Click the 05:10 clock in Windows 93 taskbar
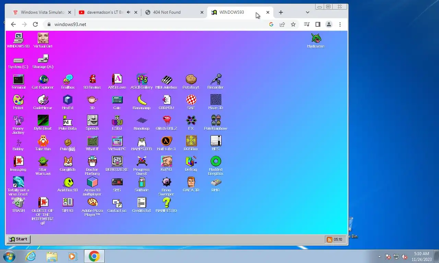439x263 pixels. click(x=338, y=239)
